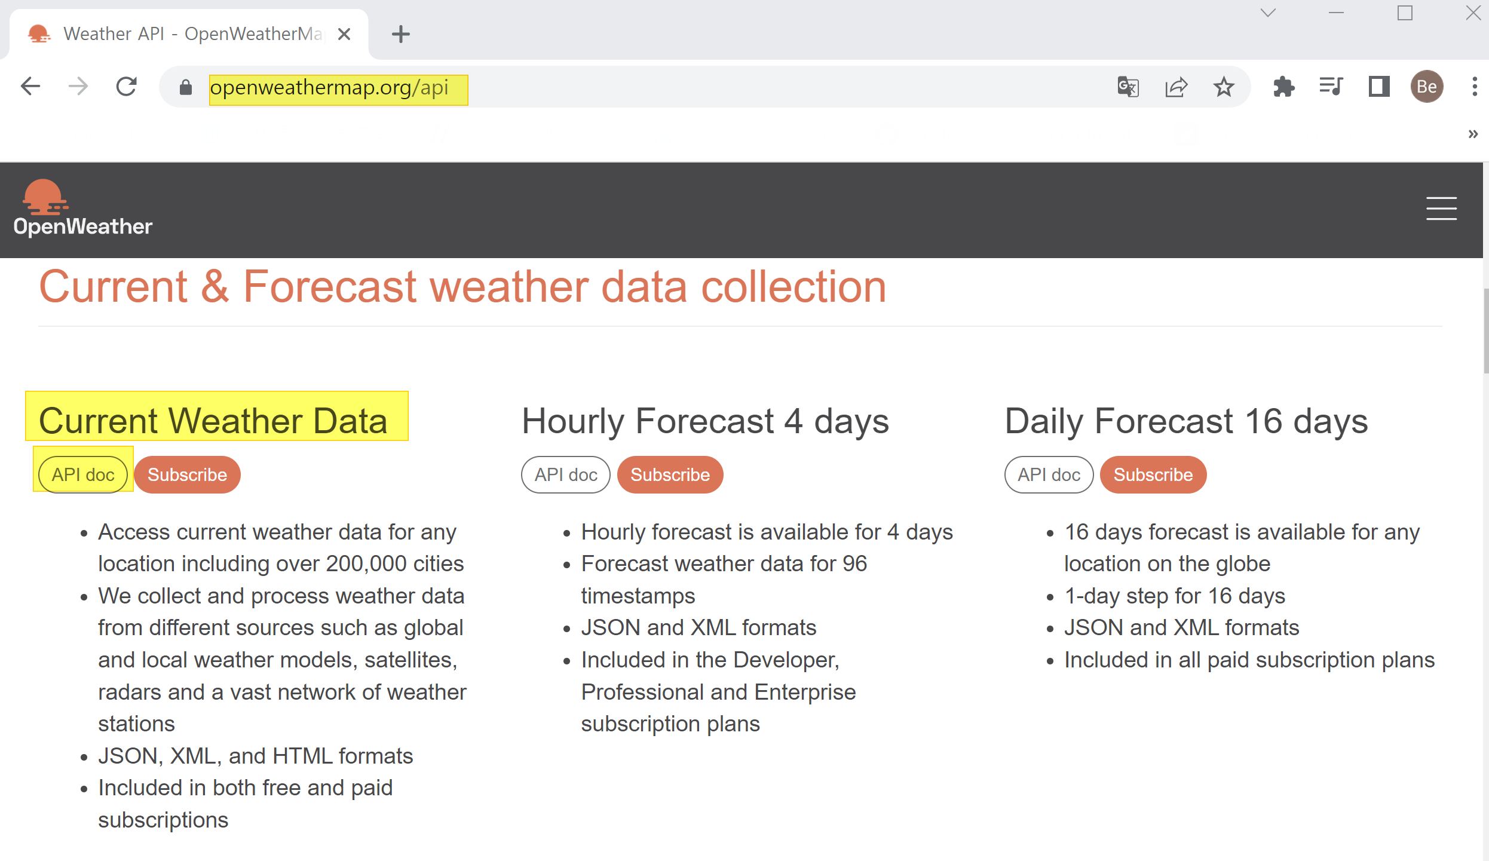Viewport: 1489px width, 861px height.
Task: Click the browser forward arrow
Action: tap(78, 87)
